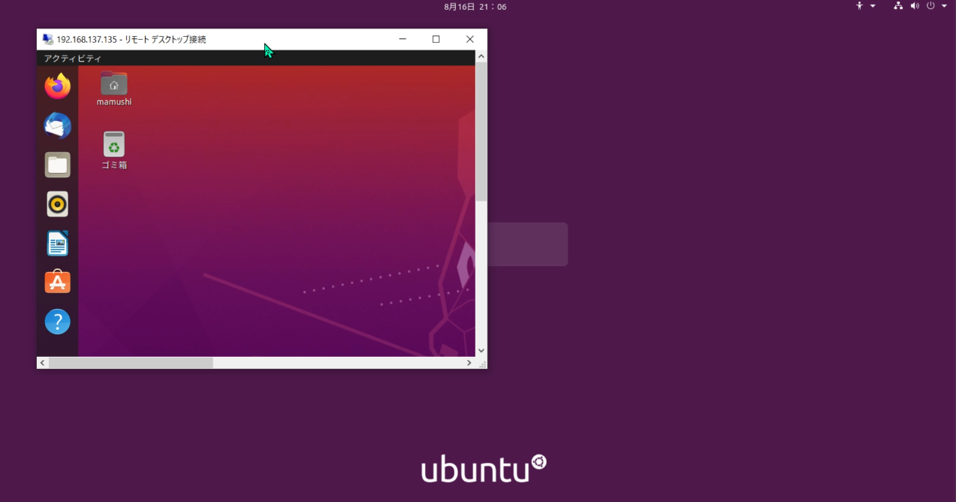Click the horizontal scrollbar left arrow
The image size is (956, 502).
click(x=43, y=363)
